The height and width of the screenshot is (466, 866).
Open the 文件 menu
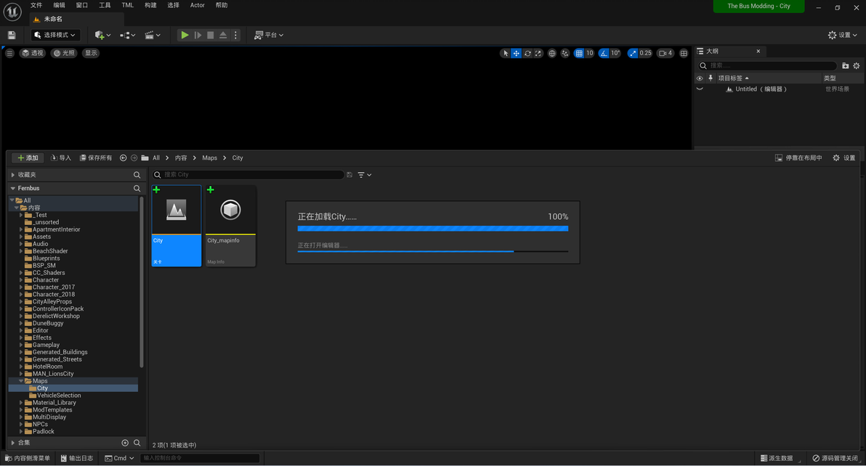36,5
